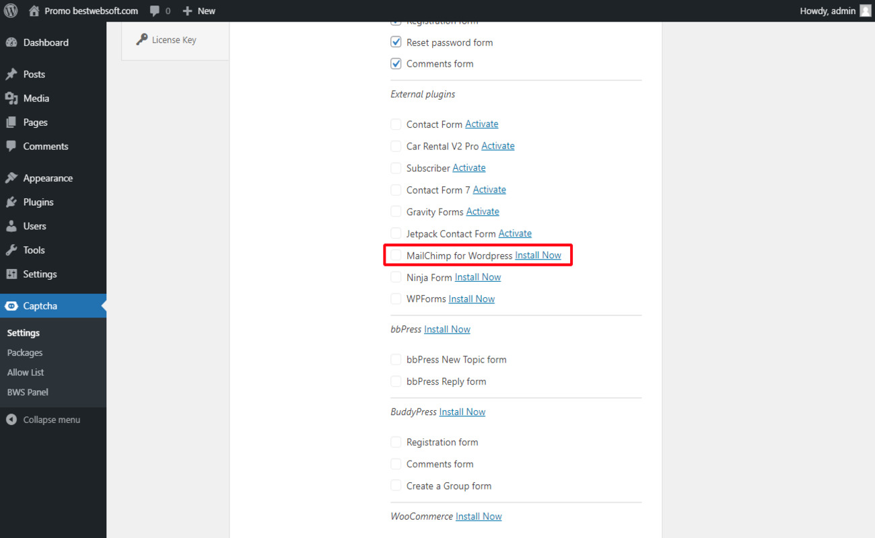Viewport: 875px width, 538px height.
Task: Click the WordPress logo icon
Action: (x=11, y=11)
